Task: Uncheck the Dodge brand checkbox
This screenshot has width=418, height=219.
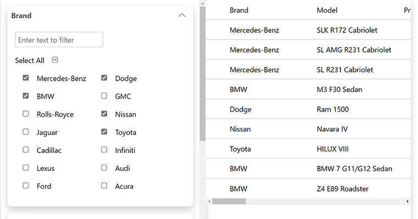Action: click(105, 78)
